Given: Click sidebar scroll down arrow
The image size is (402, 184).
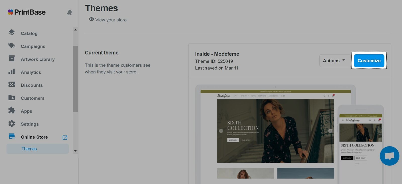Looking at the screenshot, I should click(x=75, y=151).
